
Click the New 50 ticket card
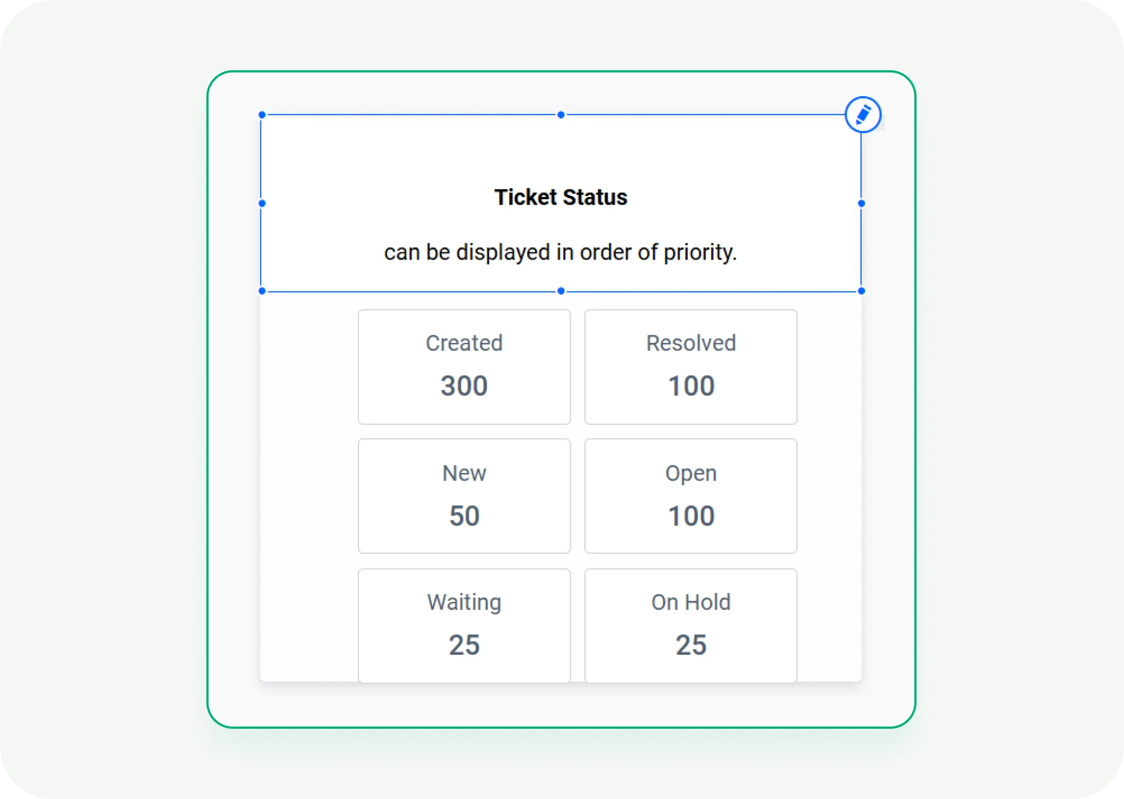(x=464, y=496)
